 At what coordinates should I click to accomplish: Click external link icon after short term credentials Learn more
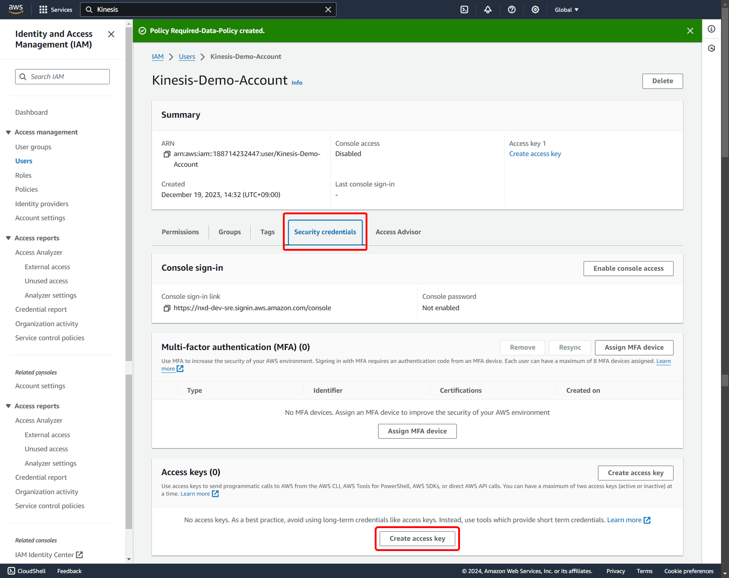tap(647, 520)
